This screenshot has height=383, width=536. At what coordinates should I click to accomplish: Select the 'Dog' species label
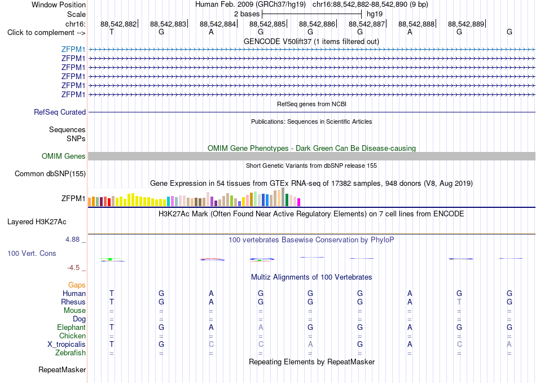[x=79, y=319]
